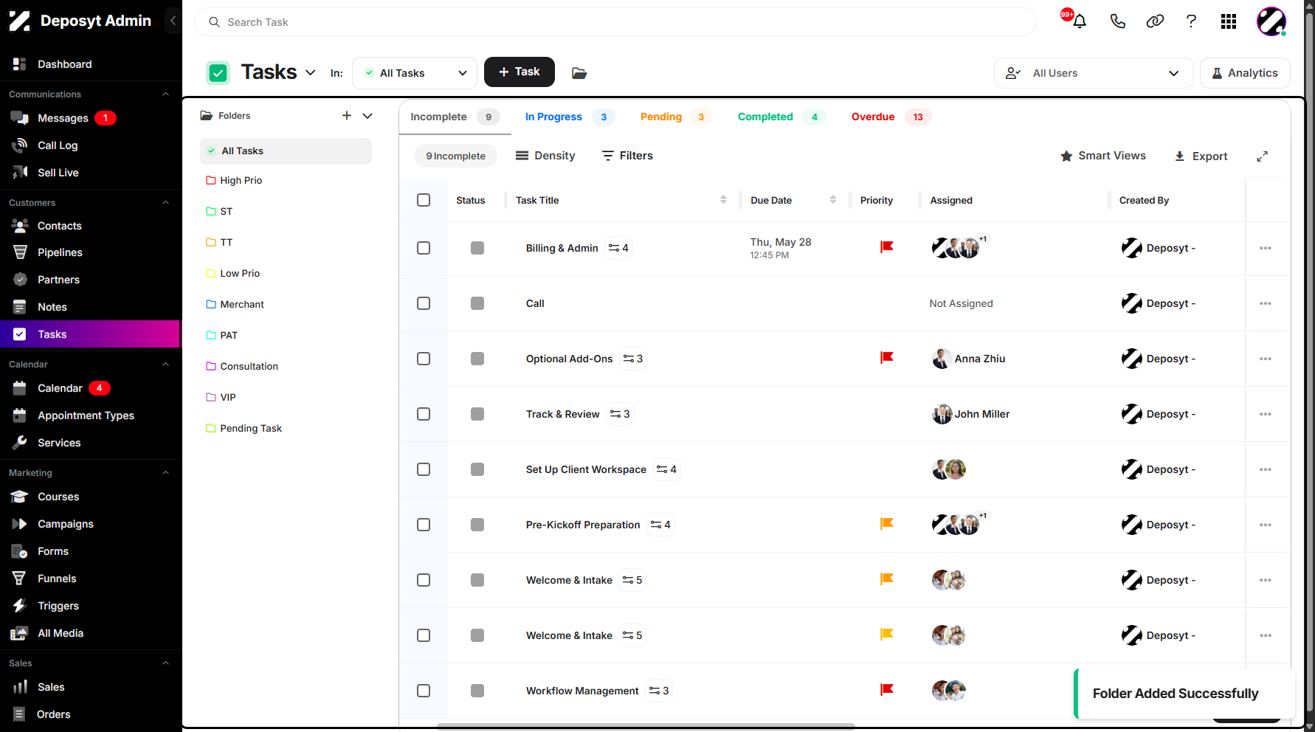Viewport: 1315px width, 732px height.
Task: Check the Call task row checkbox
Action: pyautogui.click(x=424, y=303)
